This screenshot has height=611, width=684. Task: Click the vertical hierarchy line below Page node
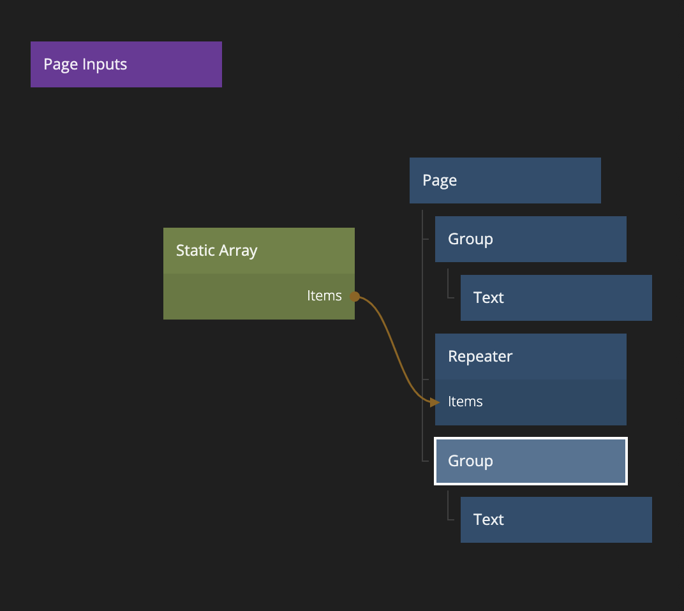tap(422, 306)
